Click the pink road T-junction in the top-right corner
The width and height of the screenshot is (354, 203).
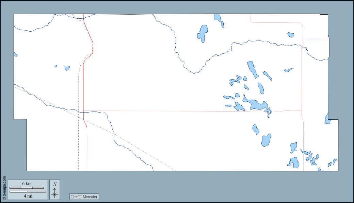coord(303,40)
